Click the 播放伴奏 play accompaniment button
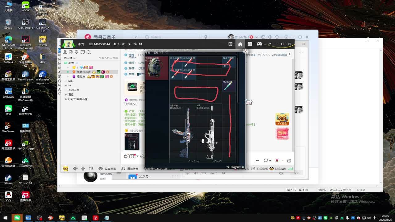This screenshot has width=395, height=222. [130, 169]
